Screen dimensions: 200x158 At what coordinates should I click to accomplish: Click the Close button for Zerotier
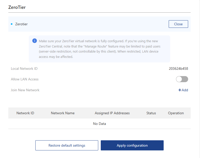coord(178,24)
